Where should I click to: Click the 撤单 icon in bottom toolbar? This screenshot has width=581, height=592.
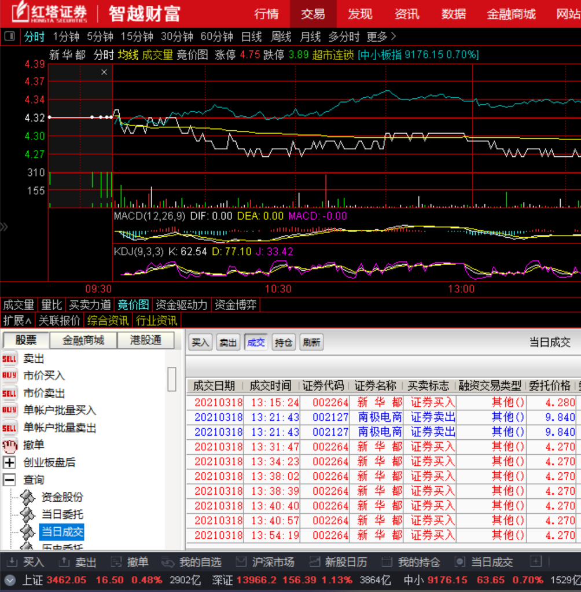coord(116,562)
